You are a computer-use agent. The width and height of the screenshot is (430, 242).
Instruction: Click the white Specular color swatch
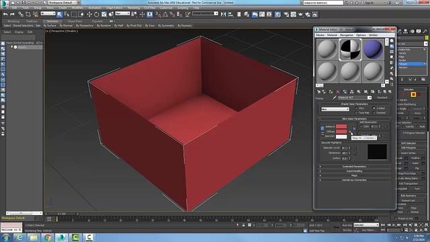tap(341, 136)
